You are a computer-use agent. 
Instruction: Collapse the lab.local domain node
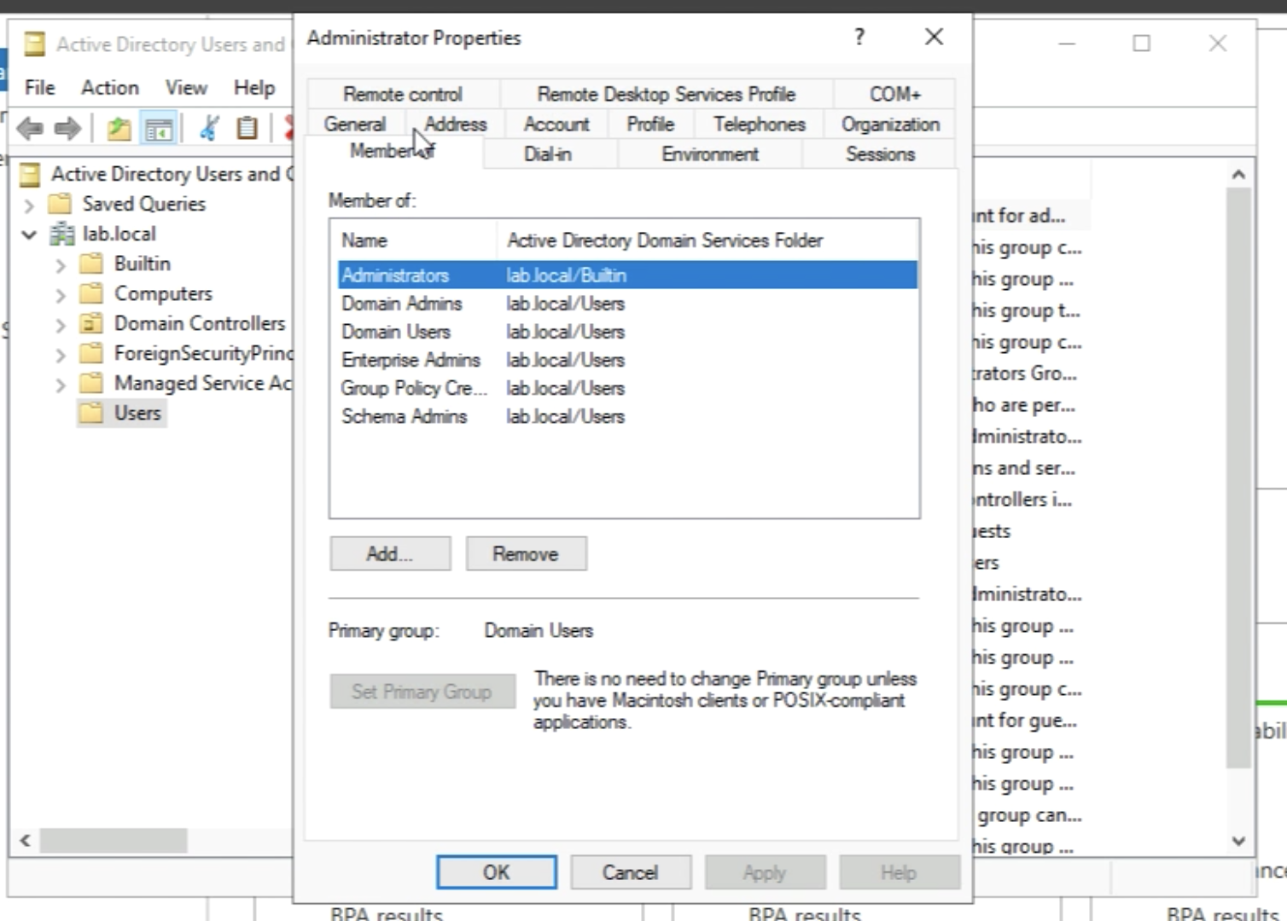(x=29, y=235)
